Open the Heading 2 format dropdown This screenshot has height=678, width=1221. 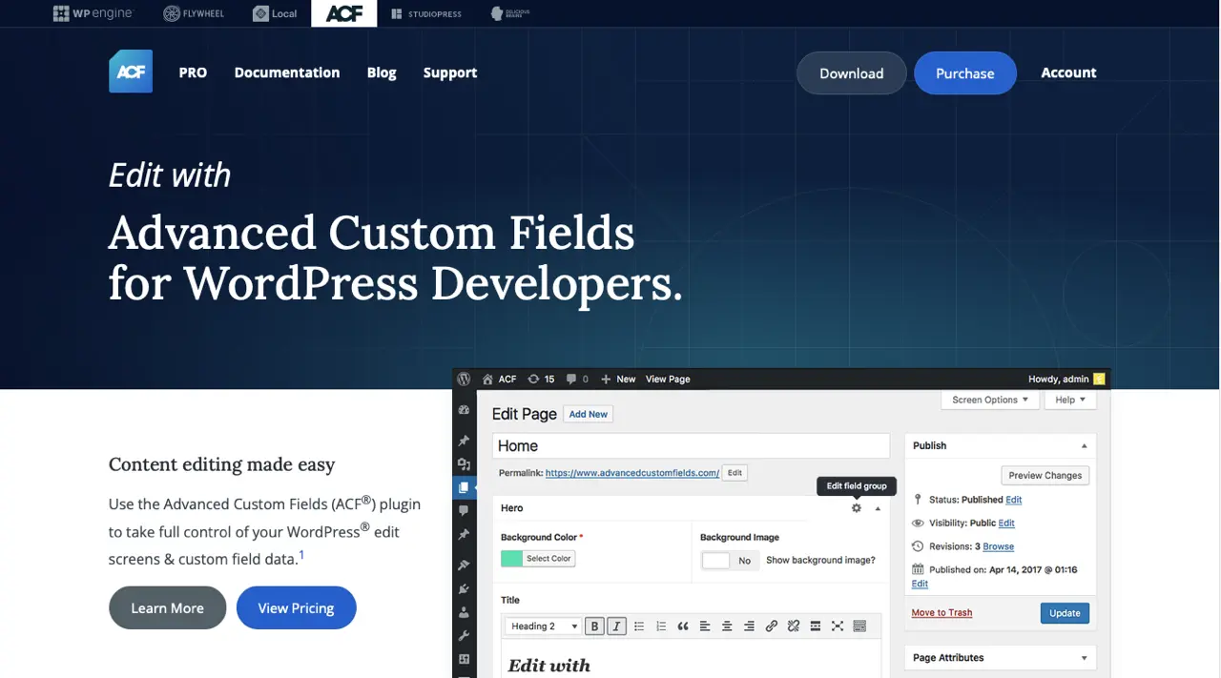click(x=544, y=627)
